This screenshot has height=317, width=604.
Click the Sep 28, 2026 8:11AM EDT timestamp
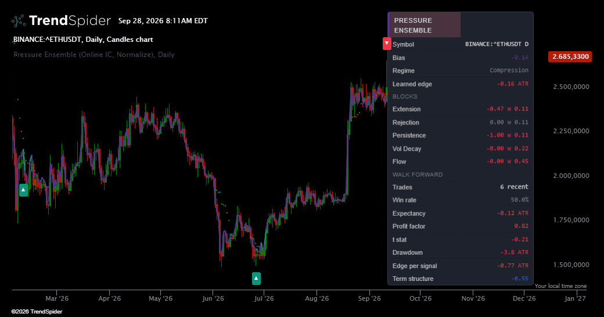163,21
